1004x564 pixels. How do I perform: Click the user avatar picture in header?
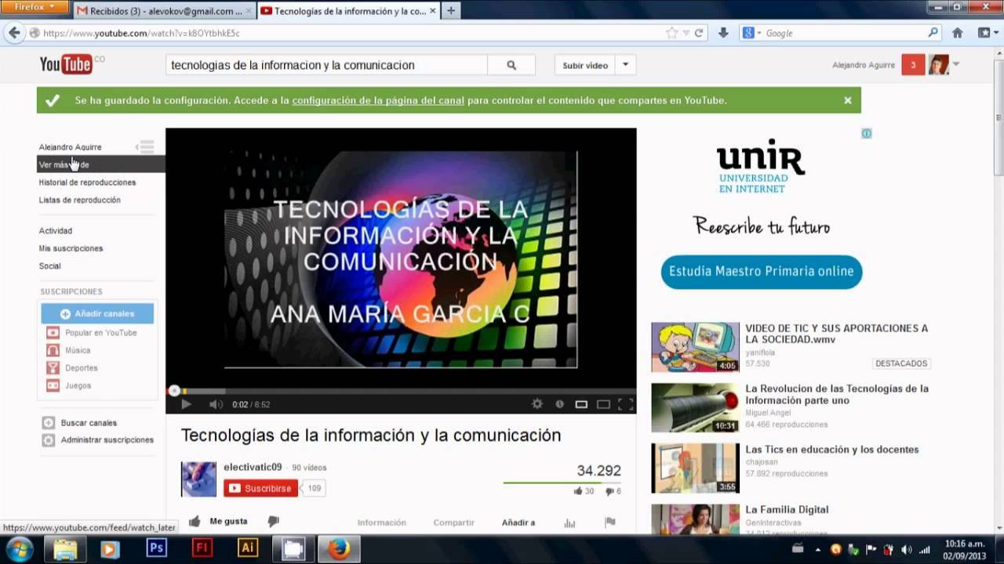click(x=938, y=65)
